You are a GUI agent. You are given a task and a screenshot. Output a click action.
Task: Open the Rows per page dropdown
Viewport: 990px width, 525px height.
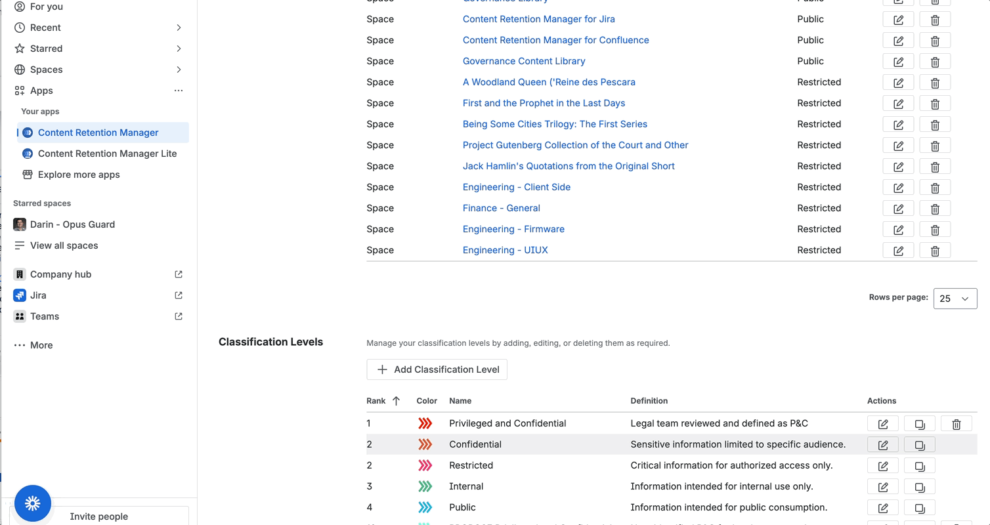pos(955,299)
